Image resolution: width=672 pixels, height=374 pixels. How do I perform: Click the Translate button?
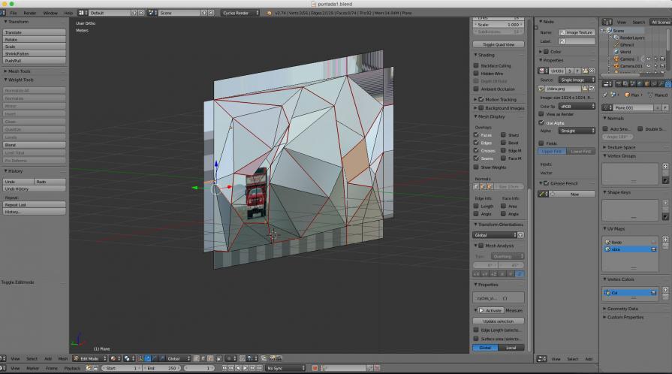point(35,32)
